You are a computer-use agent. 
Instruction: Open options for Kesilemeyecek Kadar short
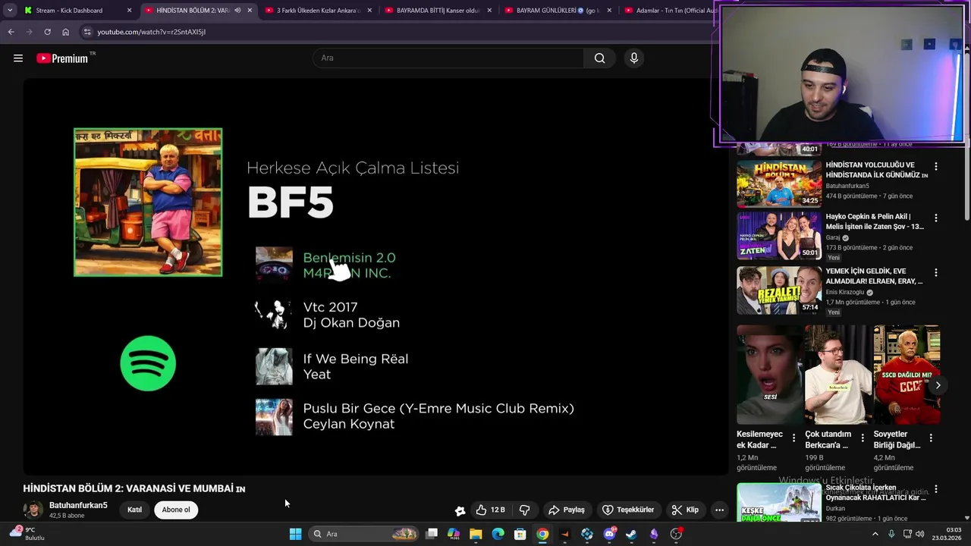(x=793, y=438)
